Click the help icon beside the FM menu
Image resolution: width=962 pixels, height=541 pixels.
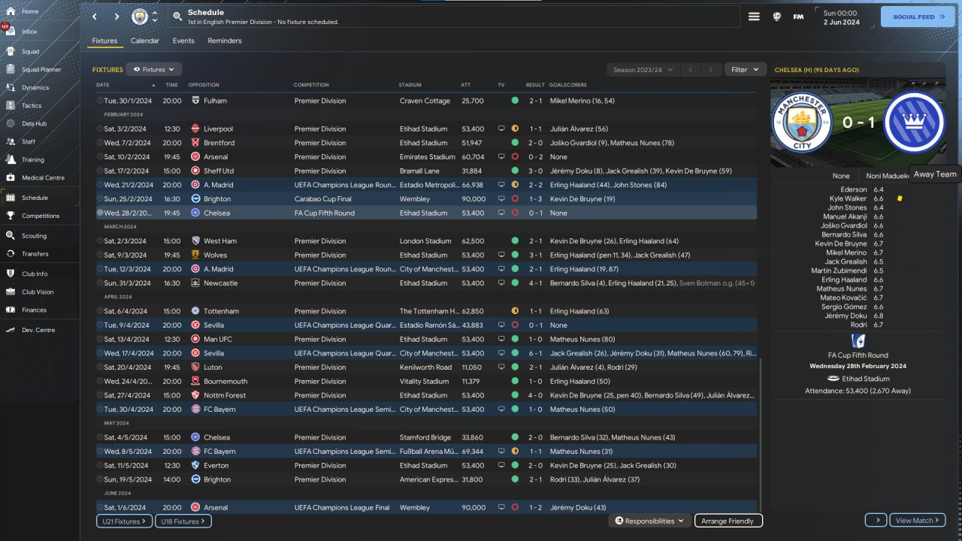pos(776,17)
